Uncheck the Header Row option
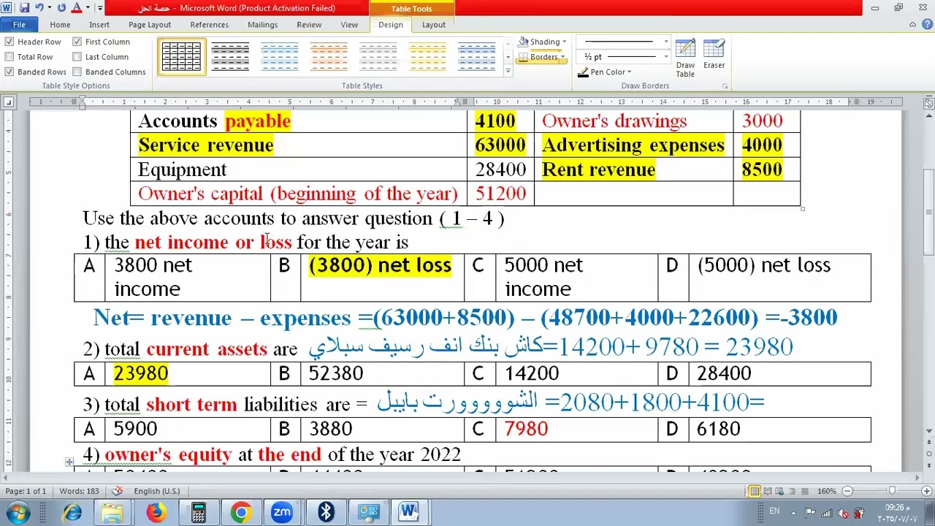 click(x=9, y=42)
